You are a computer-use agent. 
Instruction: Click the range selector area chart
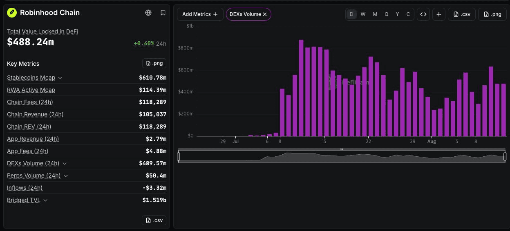pos(342,156)
